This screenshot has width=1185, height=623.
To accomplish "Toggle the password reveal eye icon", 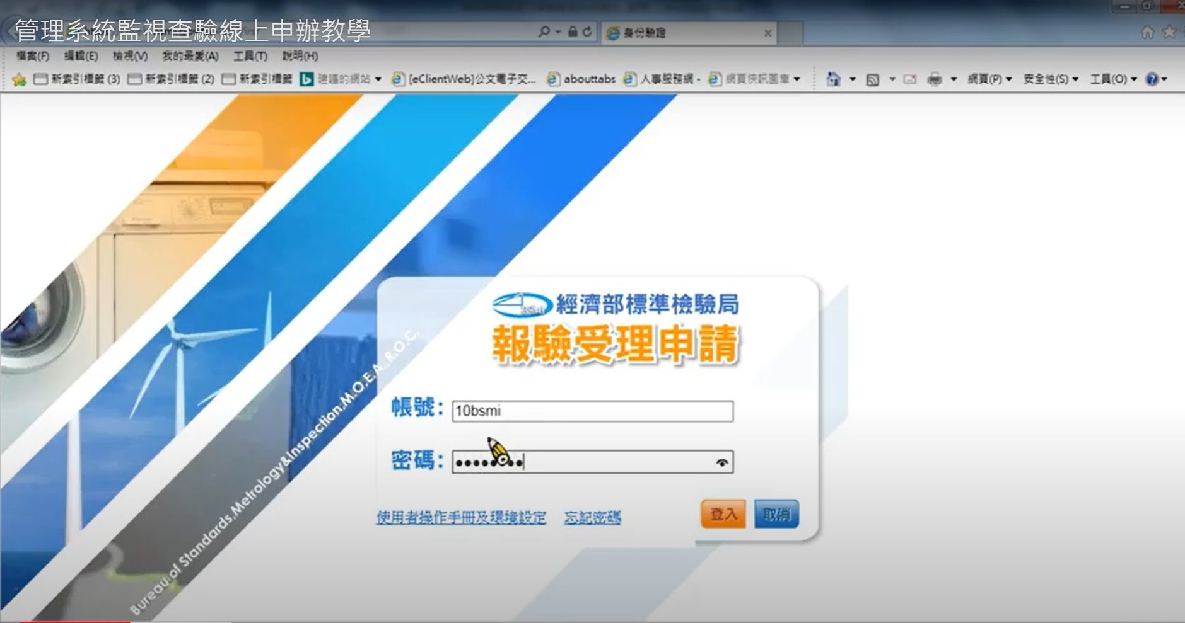I will [722, 463].
